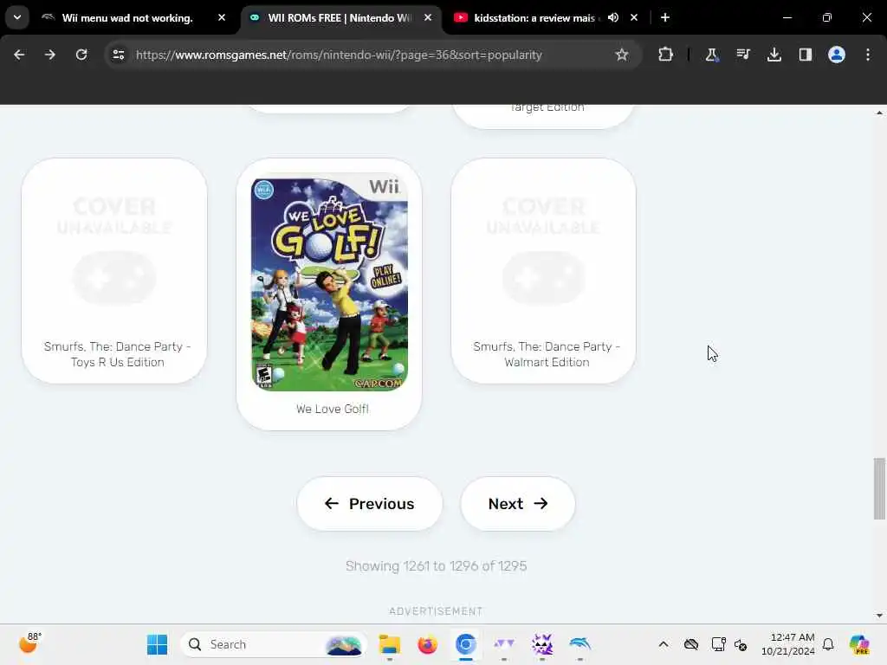Switch to WII ROMs FREE tab
This screenshot has width=887, height=665.
[x=339, y=18]
